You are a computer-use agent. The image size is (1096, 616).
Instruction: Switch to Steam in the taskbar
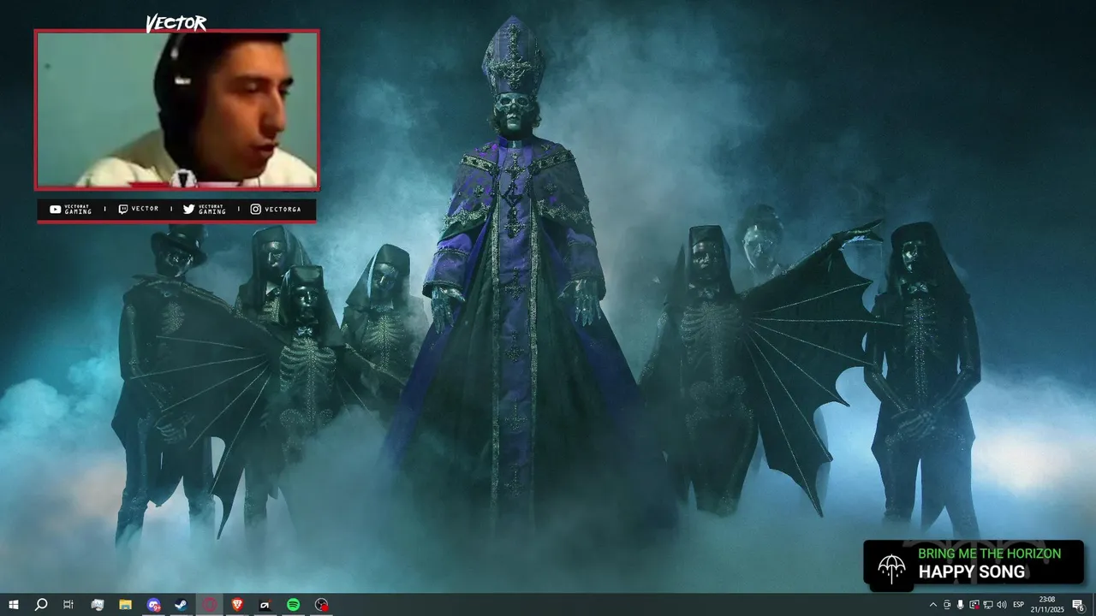[x=181, y=605]
